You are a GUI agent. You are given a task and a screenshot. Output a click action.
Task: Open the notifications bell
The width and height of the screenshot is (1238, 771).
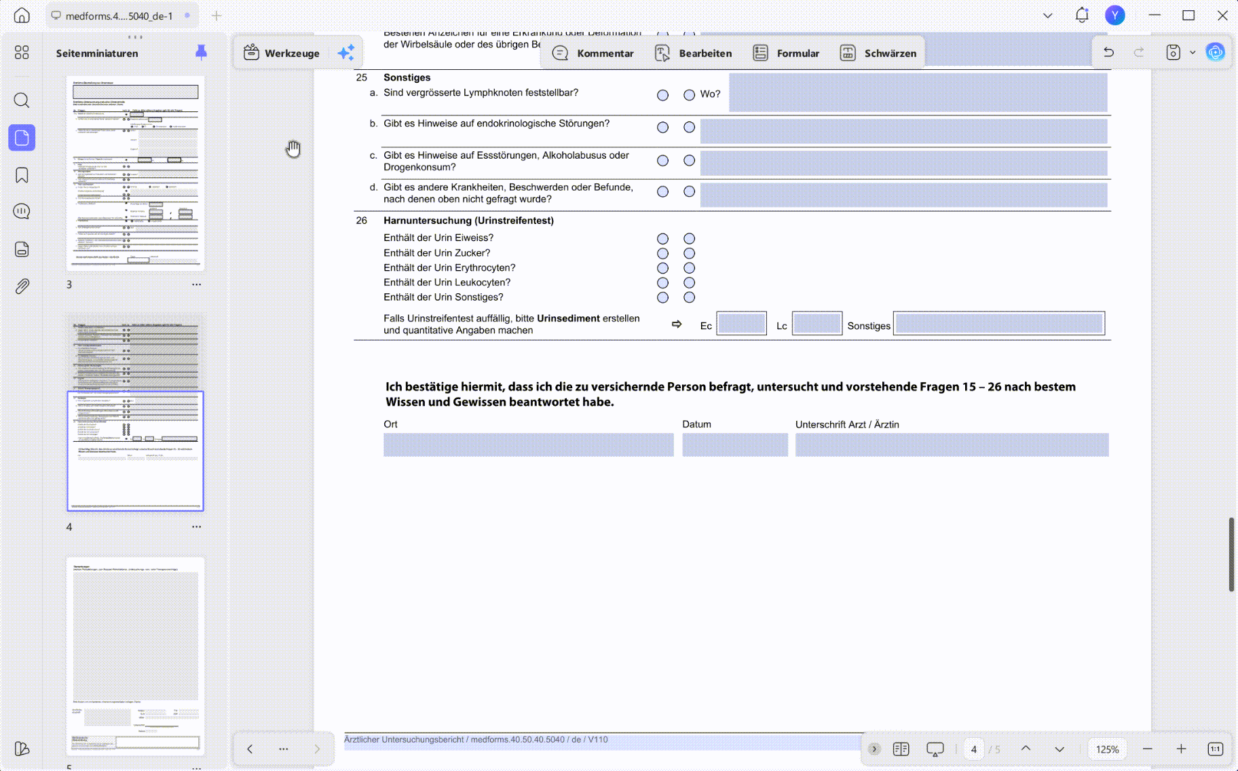[1082, 15]
